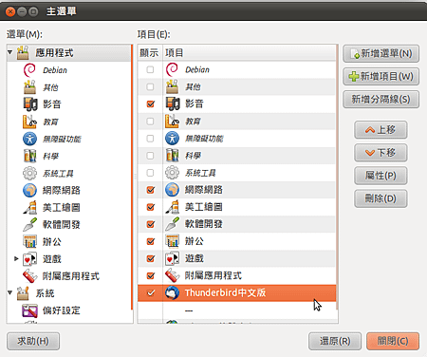Uncheck the 網際網路 show checkbox
Viewport: 427px width, 357px height.
pos(151,190)
